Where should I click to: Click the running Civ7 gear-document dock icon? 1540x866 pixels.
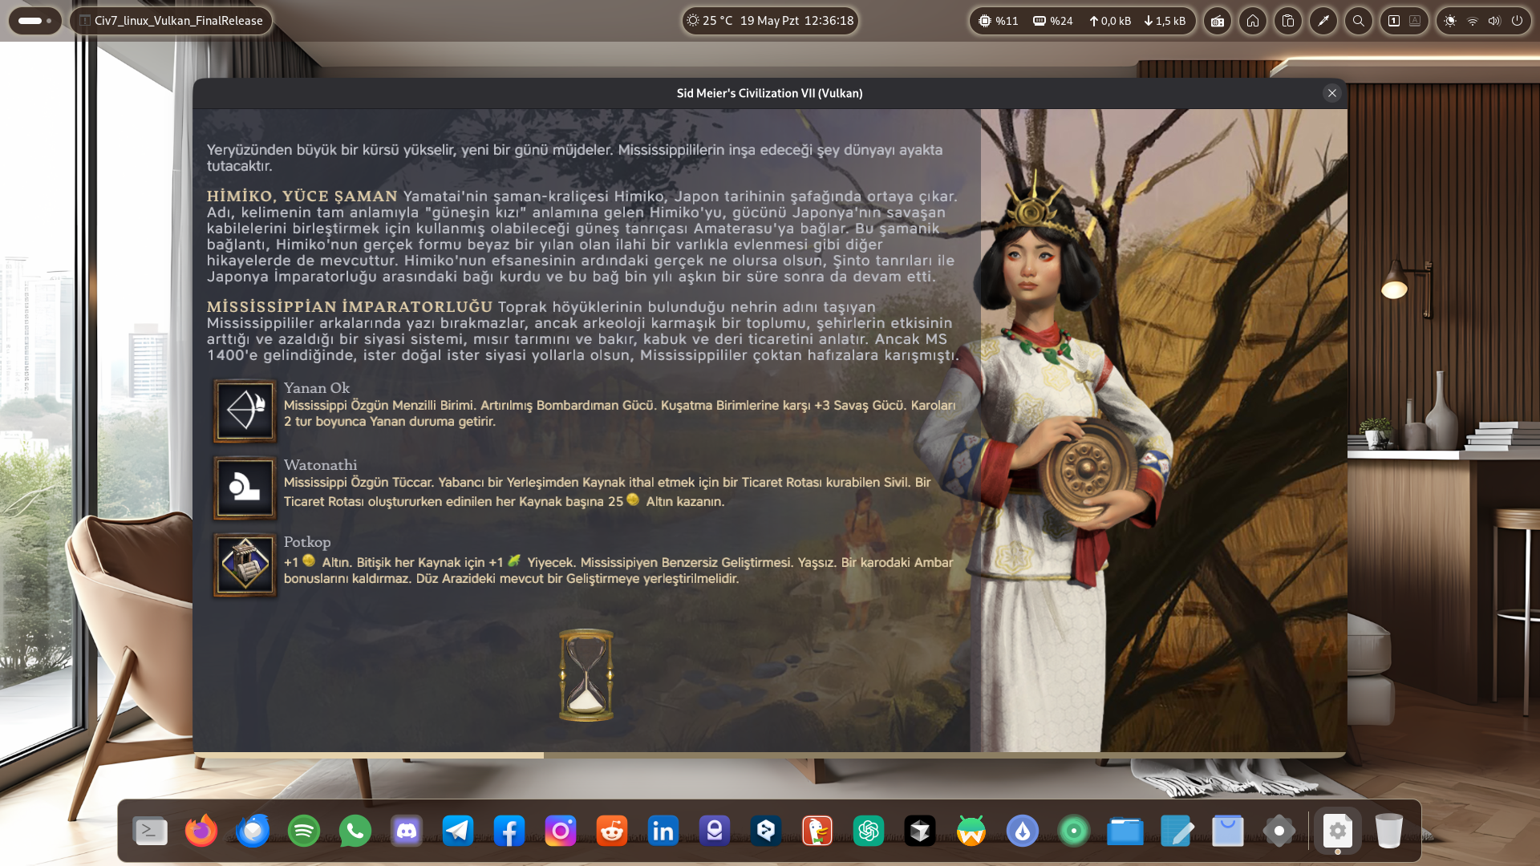[1338, 832]
